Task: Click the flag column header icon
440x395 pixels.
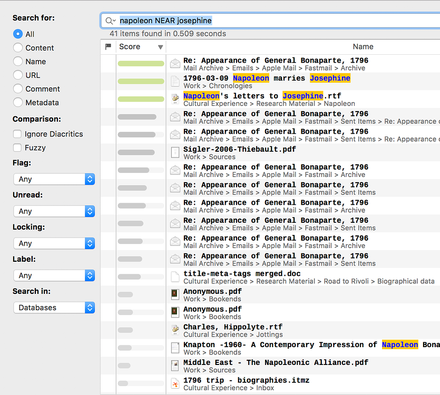Action: [x=108, y=46]
